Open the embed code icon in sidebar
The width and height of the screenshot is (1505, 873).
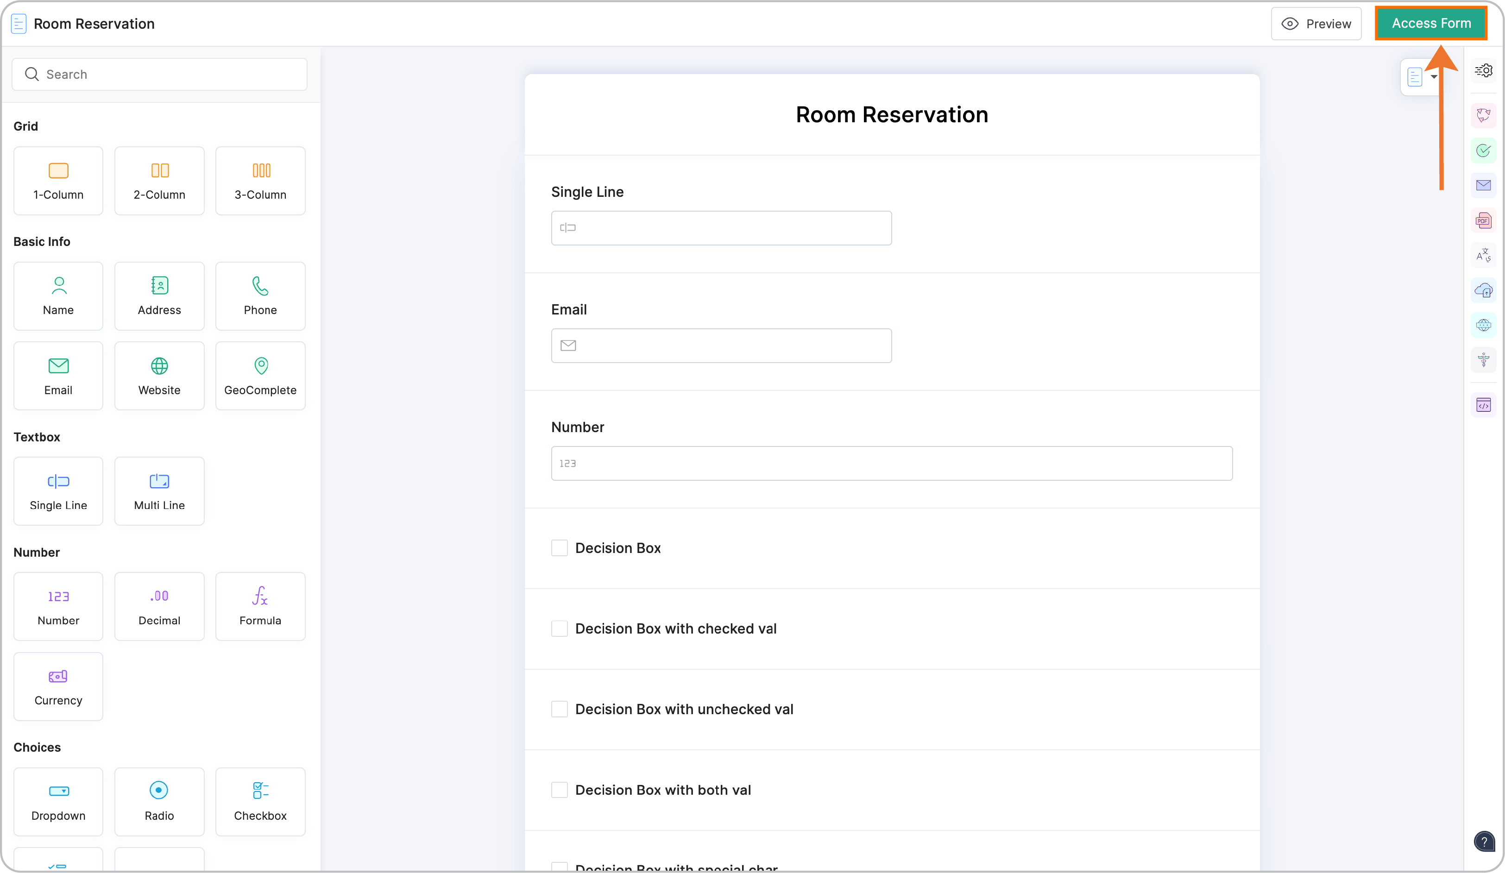click(1484, 405)
